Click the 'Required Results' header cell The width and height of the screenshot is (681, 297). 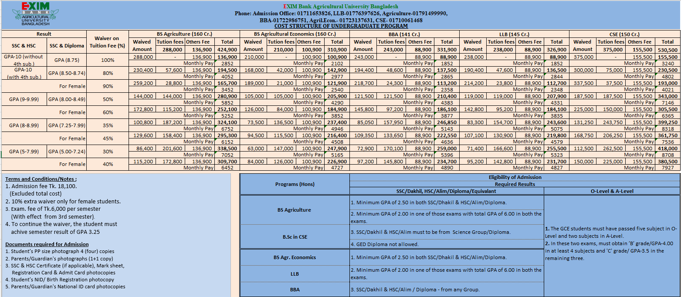click(x=515, y=184)
